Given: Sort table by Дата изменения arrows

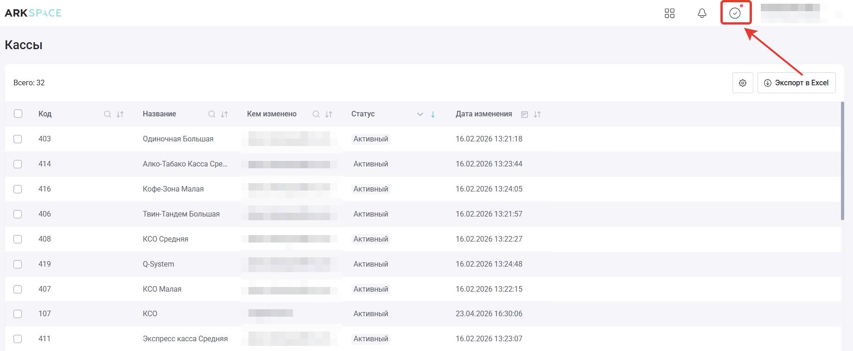Looking at the screenshot, I should pos(537,114).
